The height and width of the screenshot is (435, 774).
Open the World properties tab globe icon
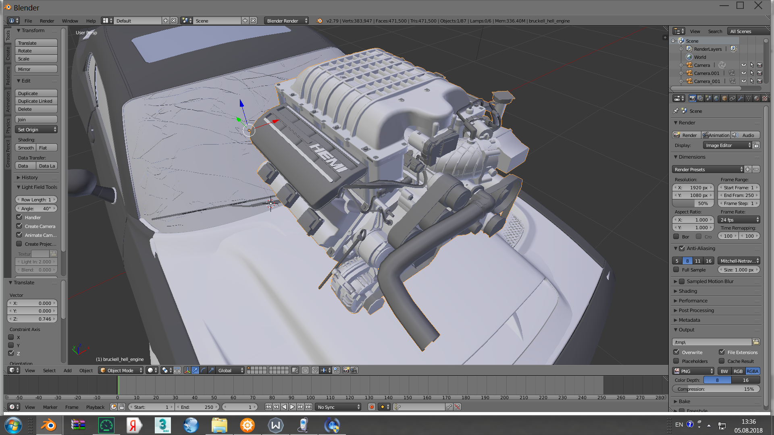click(716, 98)
